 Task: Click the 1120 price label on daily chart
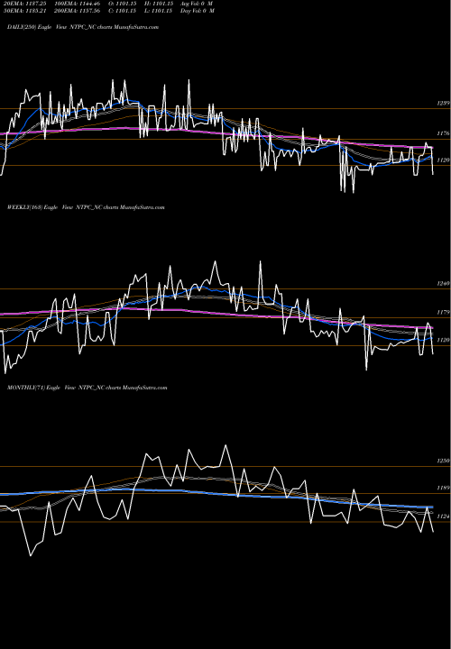tap(443, 160)
